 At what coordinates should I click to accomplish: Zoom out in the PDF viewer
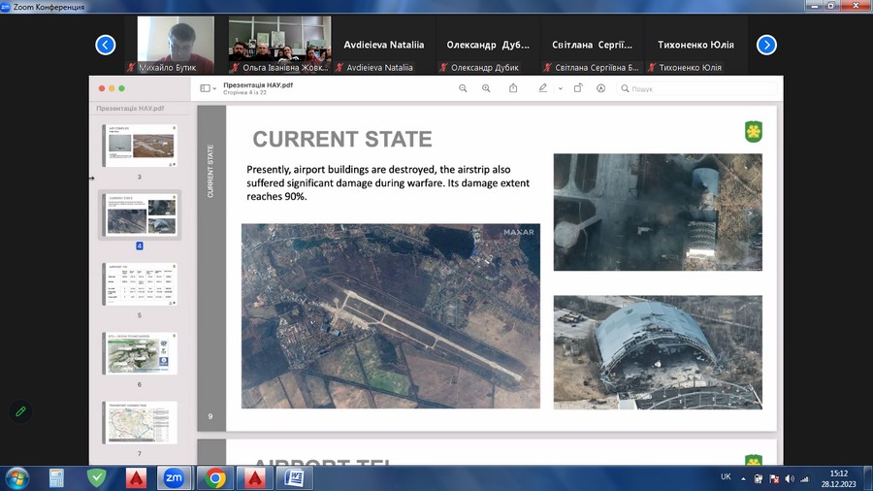(463, 88)
